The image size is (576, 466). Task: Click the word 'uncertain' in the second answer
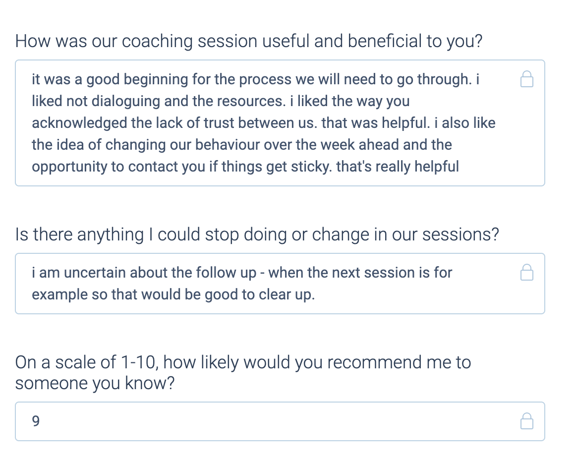(x=88, y=272)
